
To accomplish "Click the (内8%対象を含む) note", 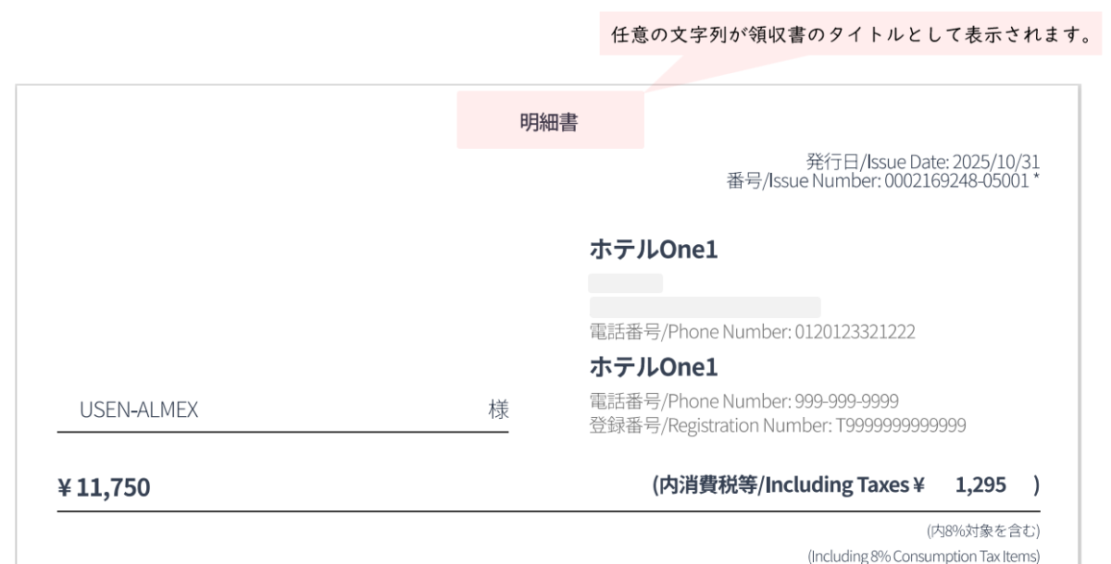I will pos(983,531).
